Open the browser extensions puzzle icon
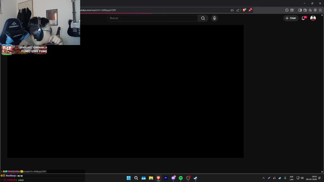This screenshot has width=324, height=182. (x=287, y=10)
